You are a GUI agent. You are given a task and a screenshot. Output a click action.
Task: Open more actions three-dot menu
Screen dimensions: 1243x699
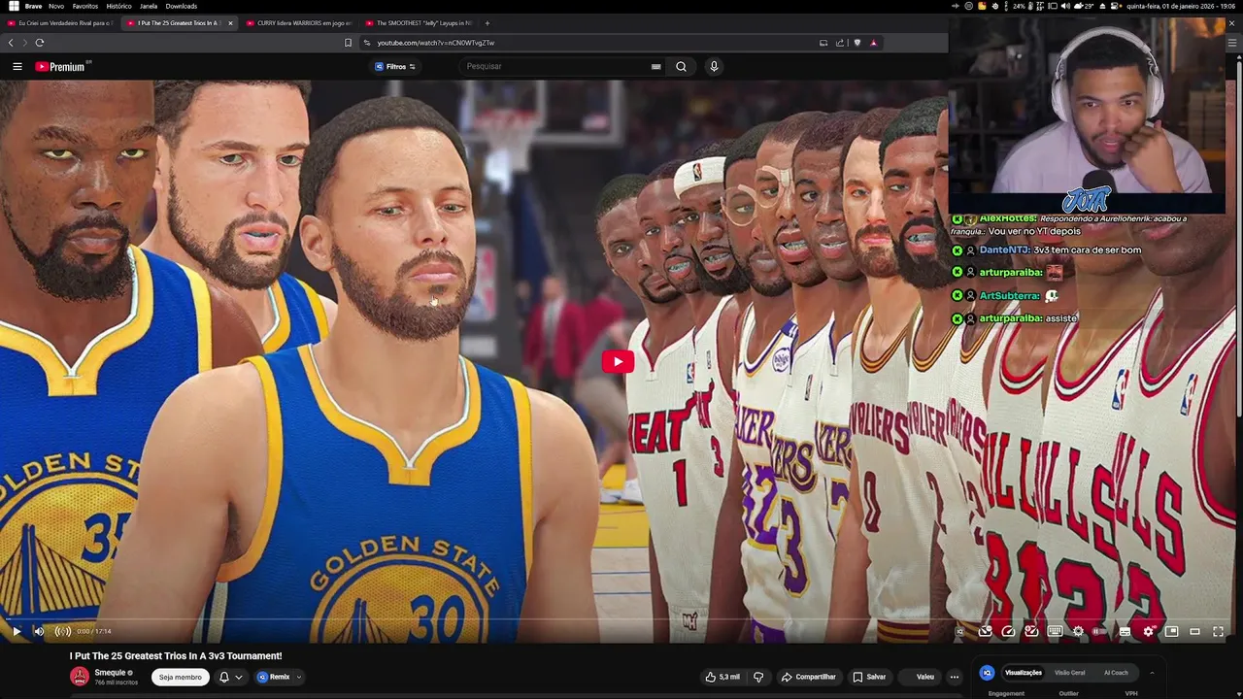(955, 677)
